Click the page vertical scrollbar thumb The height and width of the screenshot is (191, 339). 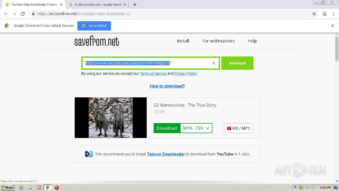337,49
